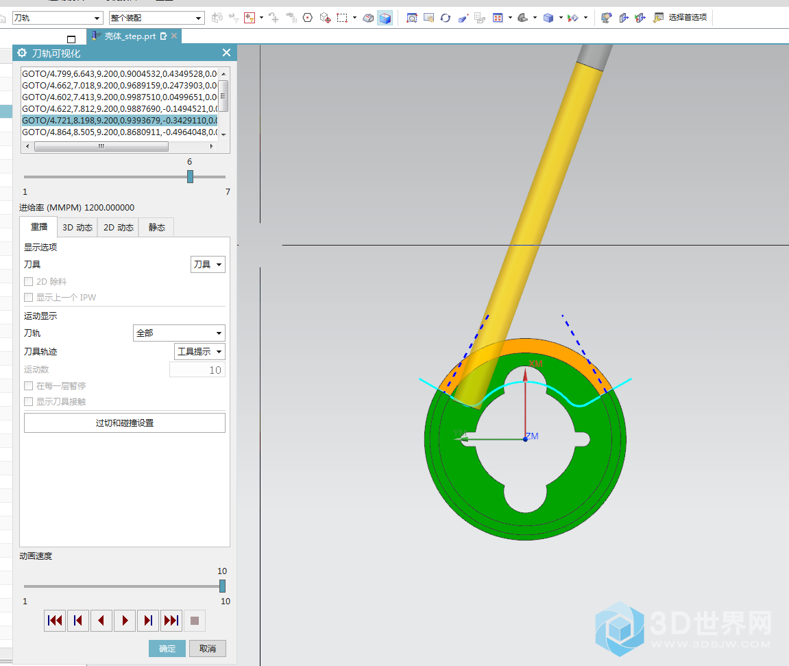Close the 刀轨可视化 dialog
Viewport: 789px width, 666px height.
(226, 53)
